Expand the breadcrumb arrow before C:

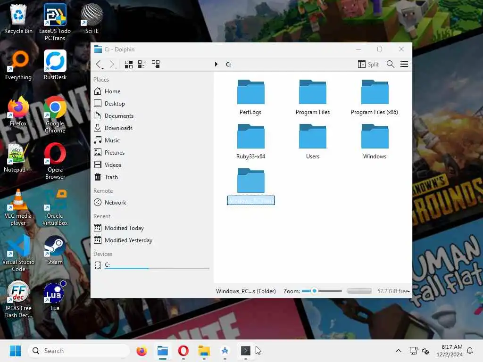[216, 64]
